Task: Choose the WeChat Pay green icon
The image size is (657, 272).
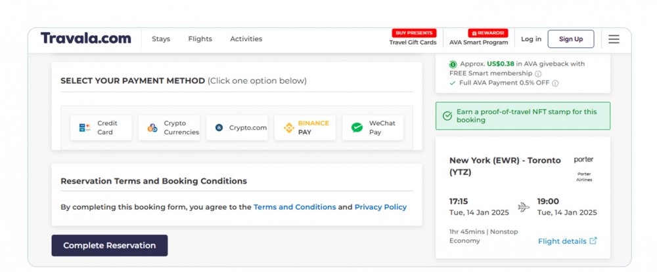Action: 357,128
